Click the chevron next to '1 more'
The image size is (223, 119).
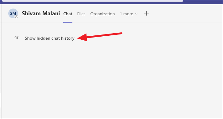point(136,14)
